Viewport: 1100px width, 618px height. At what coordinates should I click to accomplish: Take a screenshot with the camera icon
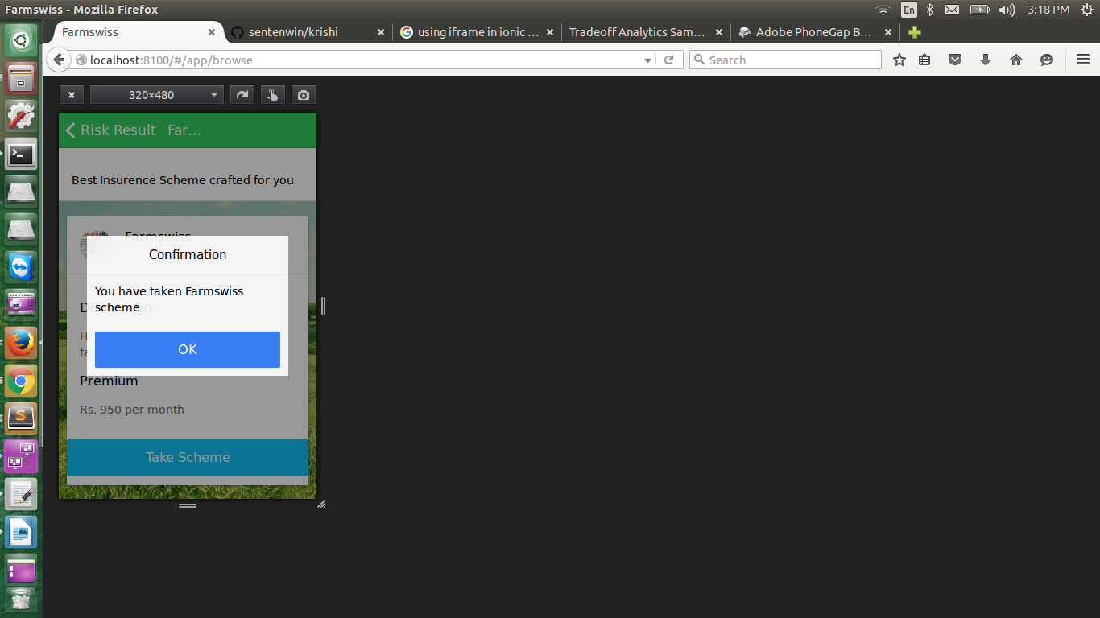point(303,95)
